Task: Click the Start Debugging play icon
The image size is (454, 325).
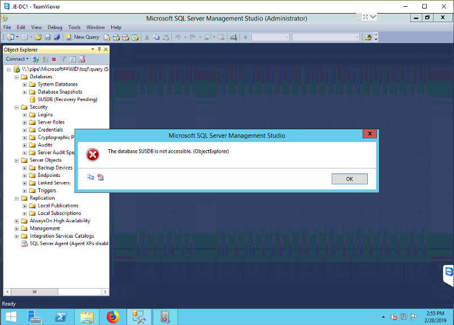Action: [x=246, y=37]
